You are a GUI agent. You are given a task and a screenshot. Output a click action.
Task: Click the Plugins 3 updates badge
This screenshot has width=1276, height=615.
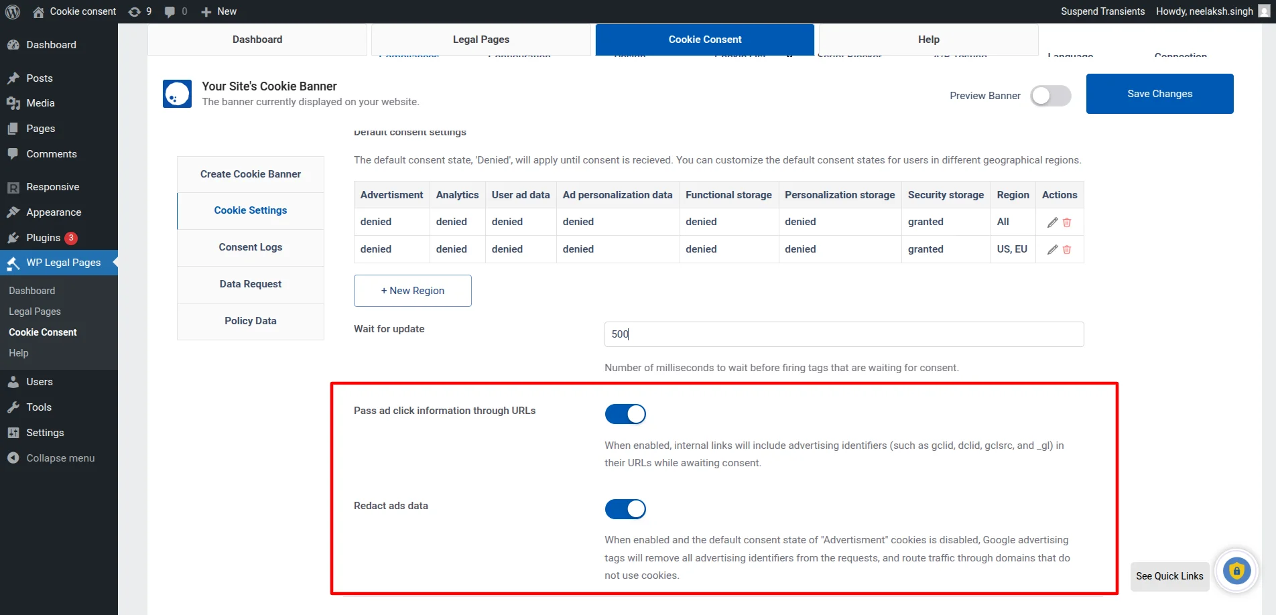[x=71, y=238]
